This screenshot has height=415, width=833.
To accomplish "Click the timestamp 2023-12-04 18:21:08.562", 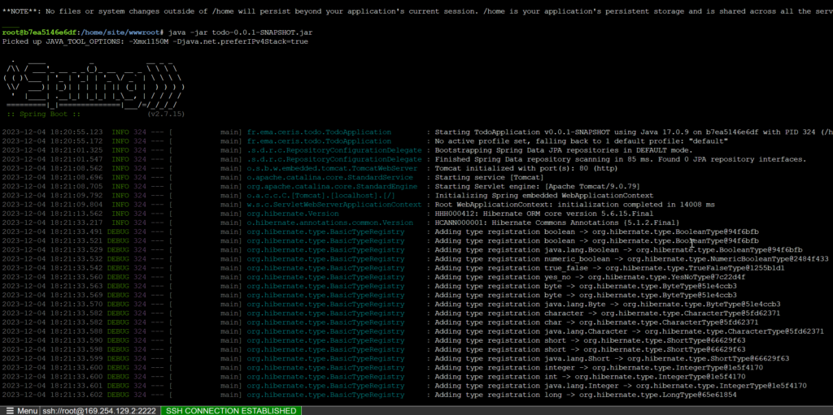I will (53, 168).
